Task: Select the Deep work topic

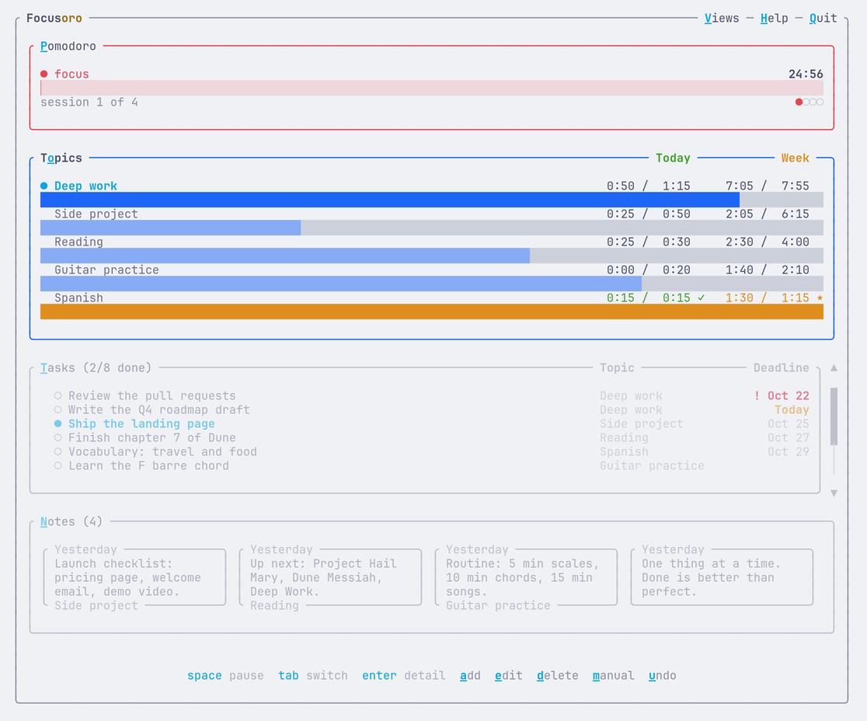Action: 85,186
